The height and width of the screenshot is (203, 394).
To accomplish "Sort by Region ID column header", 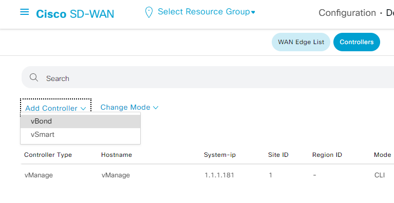I will pos(327,155).
